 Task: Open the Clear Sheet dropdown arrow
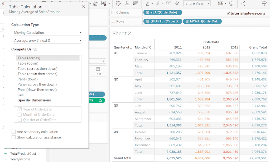(109, 3)
